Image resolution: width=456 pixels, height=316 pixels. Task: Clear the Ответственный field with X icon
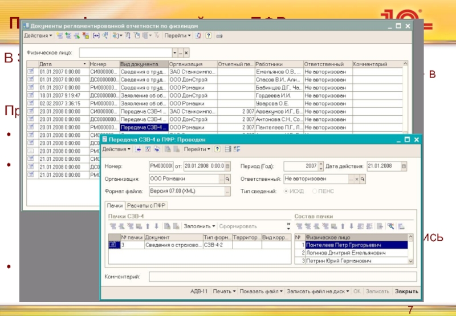point(357,179)
